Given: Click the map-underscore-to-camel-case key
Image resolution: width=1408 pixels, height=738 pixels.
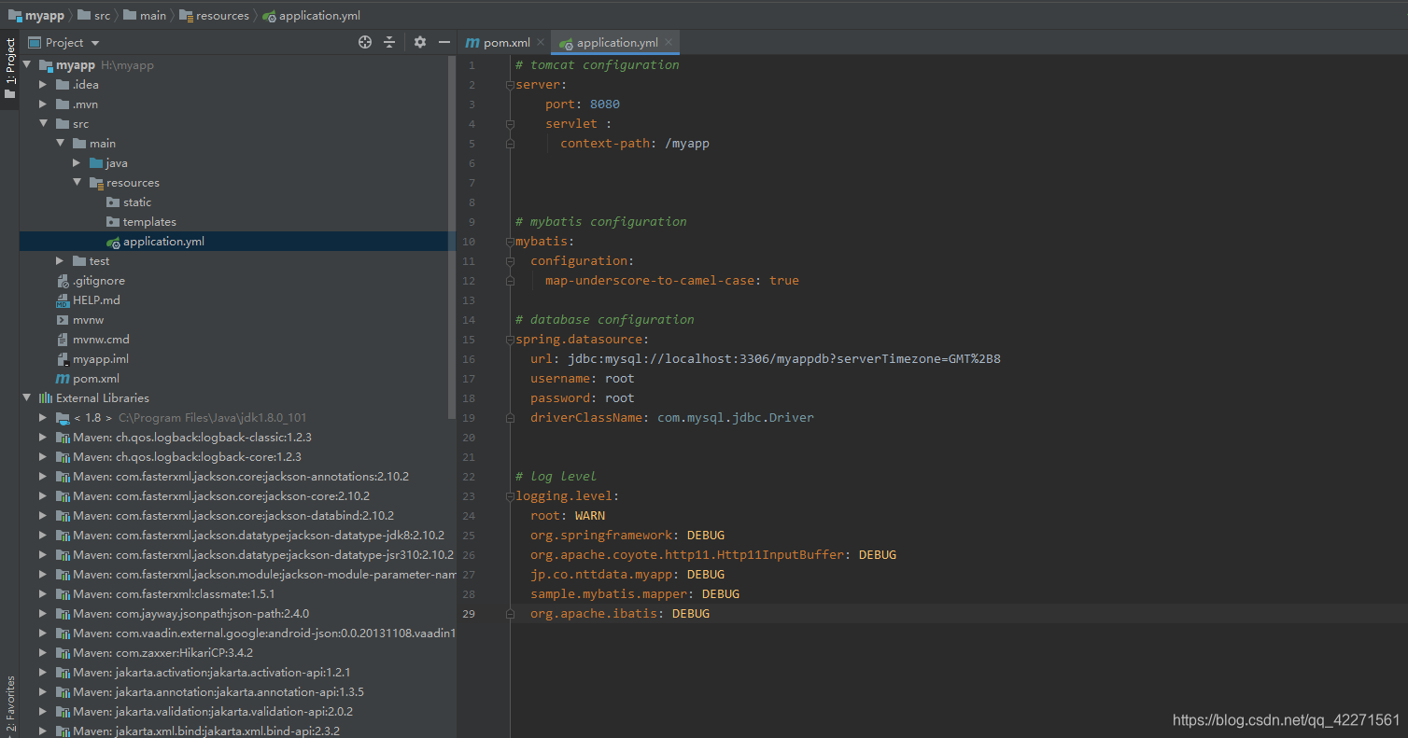Looking at the screenshot, I should pyautogui.click(x=650, y=281).
